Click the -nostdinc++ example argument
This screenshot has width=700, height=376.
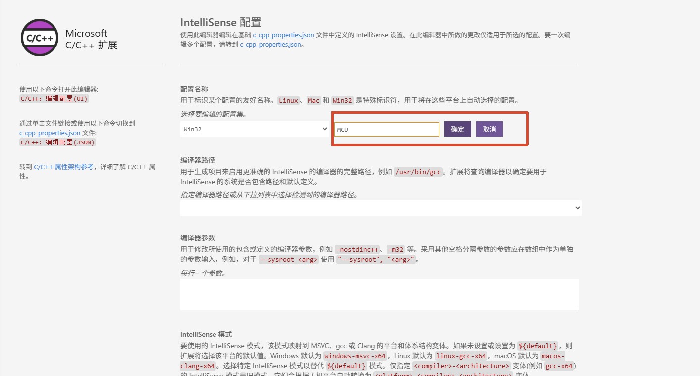click(357, 249)
